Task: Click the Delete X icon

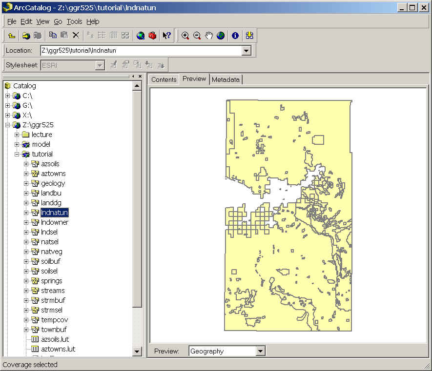Action: coord(76,35)
